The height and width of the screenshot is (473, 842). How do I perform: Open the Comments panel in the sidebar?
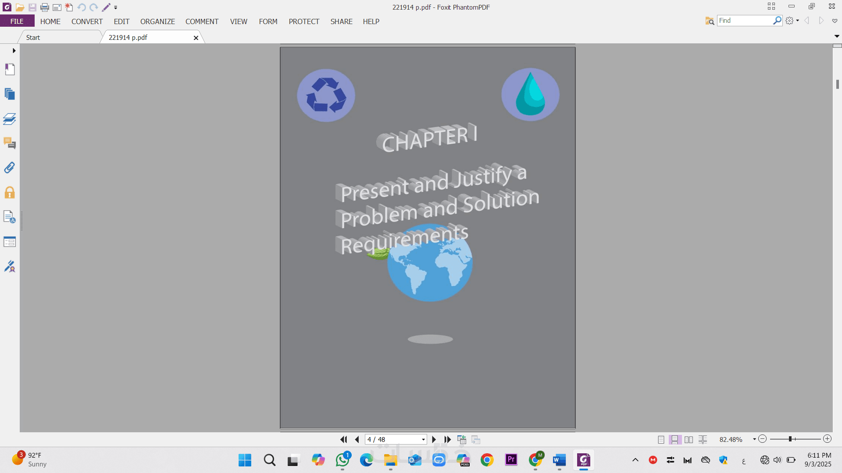10,143
